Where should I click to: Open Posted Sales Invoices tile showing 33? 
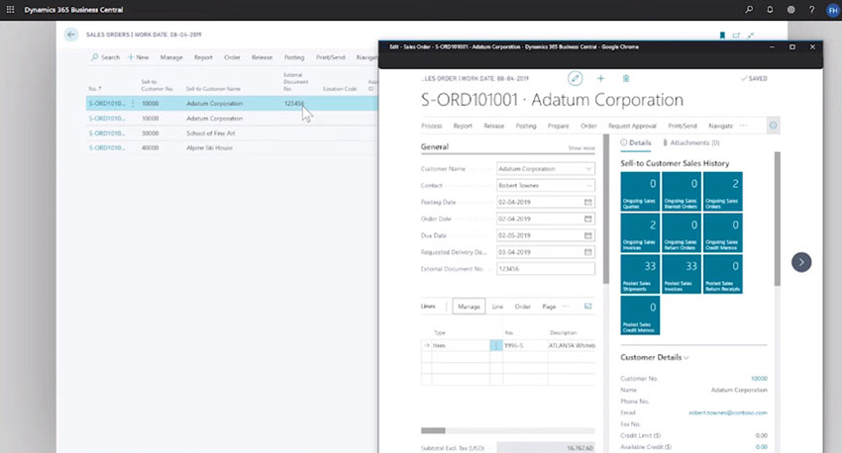pyautogui.click(x=682, y=274)
